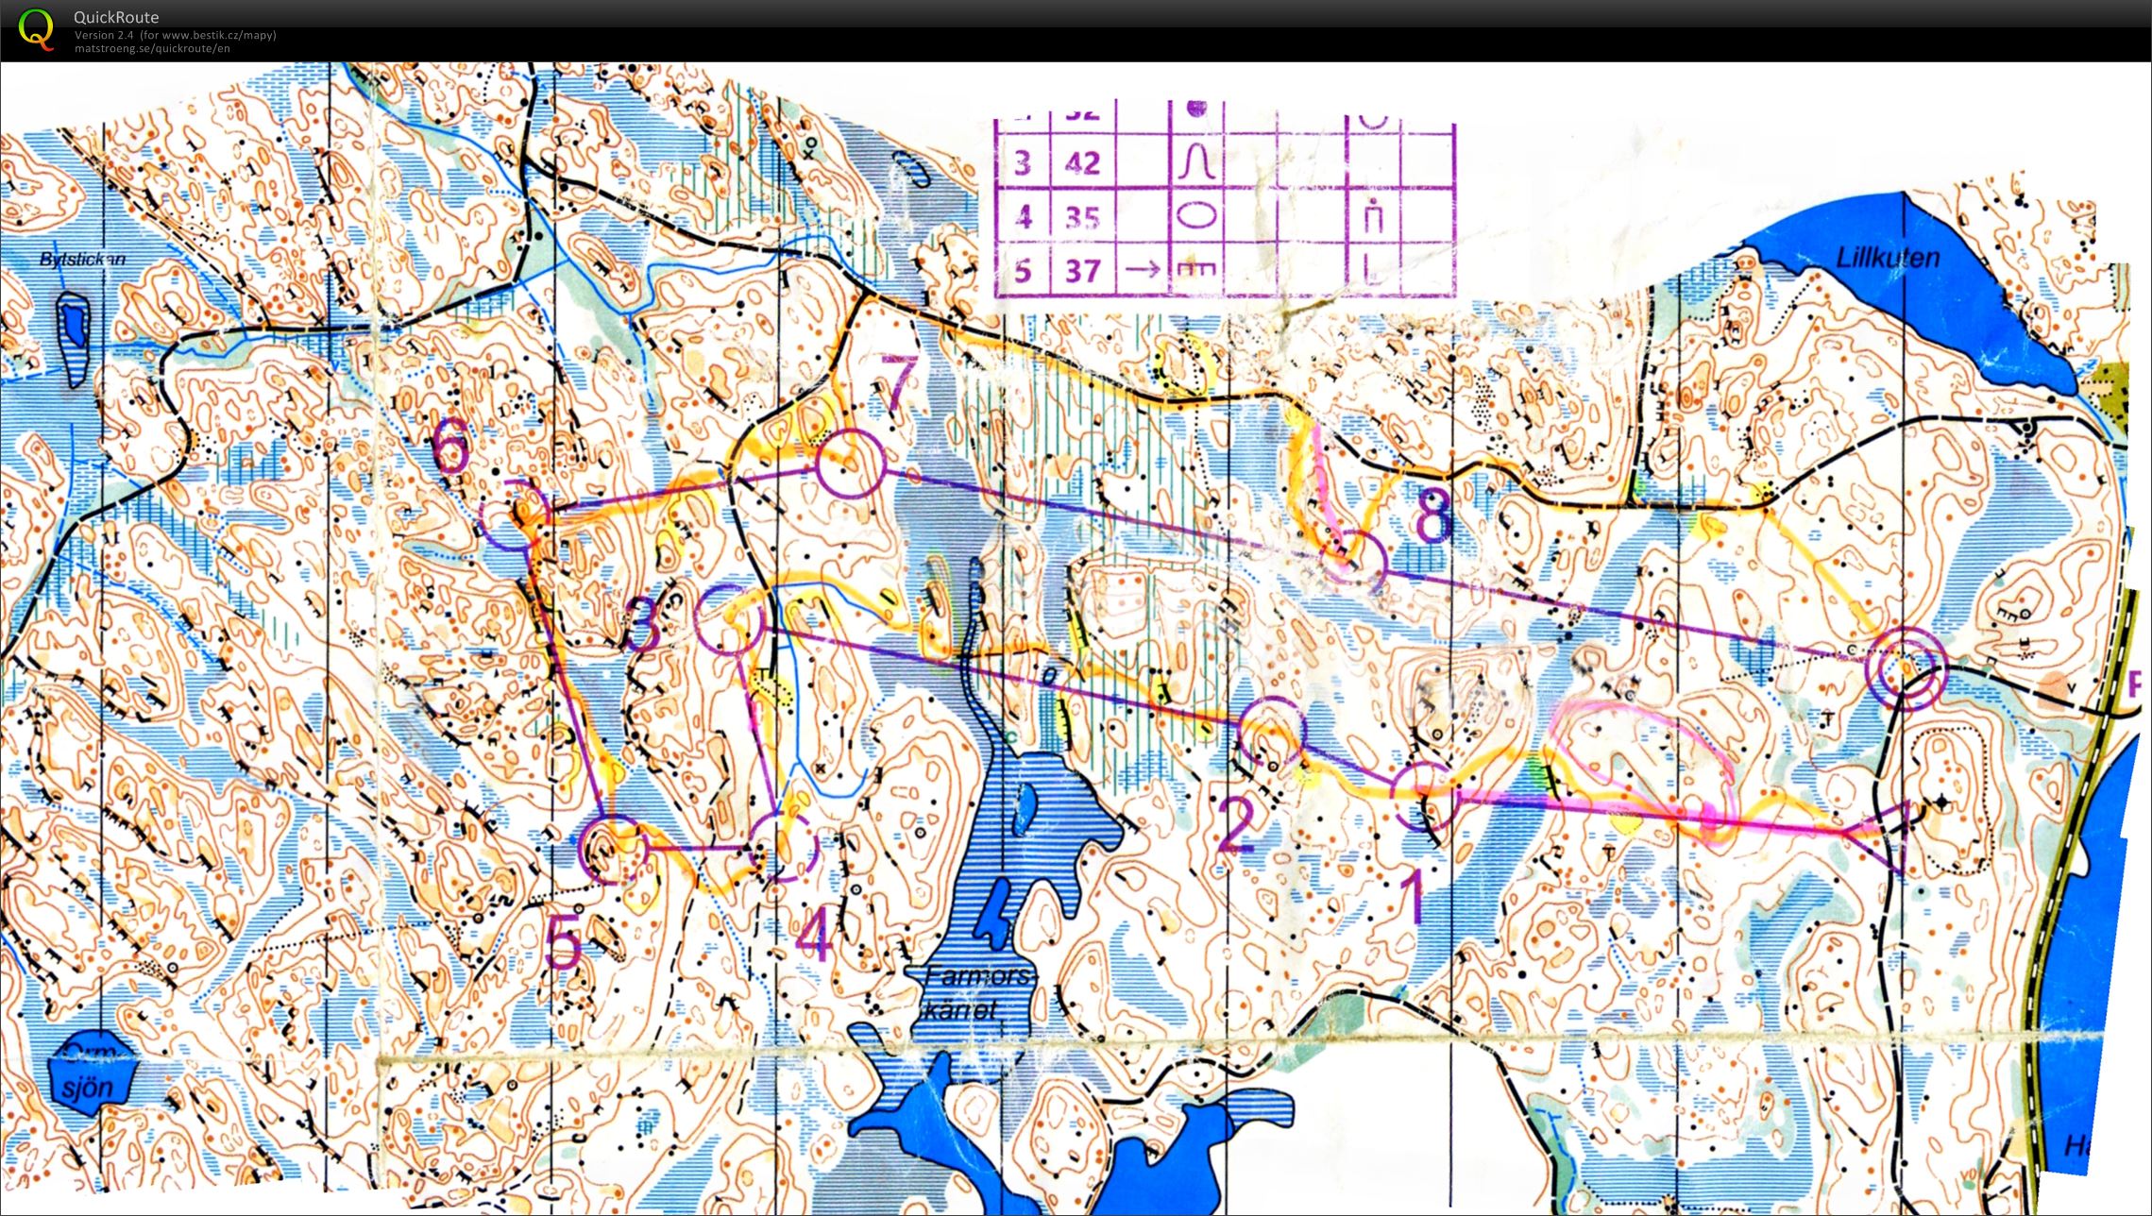Viewport: 2152px width, 1216px height.
Task: Click the control circle for control 3
Action: [728, 619]
